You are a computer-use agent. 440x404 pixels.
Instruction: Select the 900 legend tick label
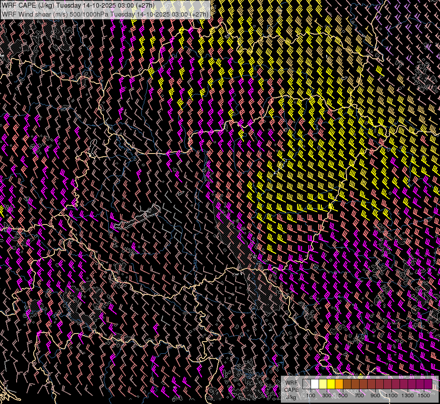point(375,395)
